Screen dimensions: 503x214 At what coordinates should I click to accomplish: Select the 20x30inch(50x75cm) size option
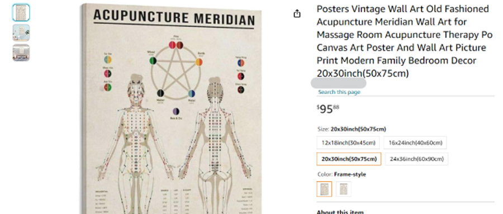pyautogui.click(x=349, y=159)
